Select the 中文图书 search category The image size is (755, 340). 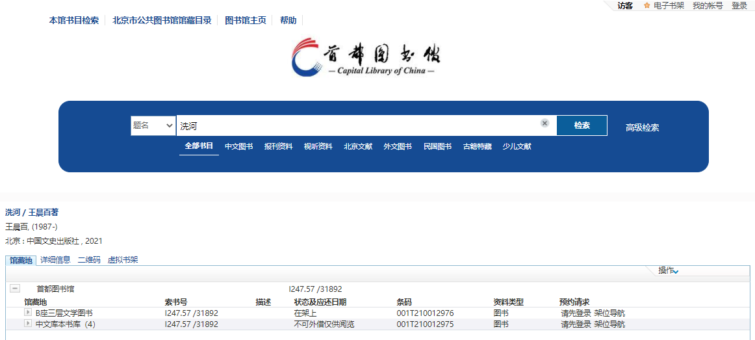point(238,146)
